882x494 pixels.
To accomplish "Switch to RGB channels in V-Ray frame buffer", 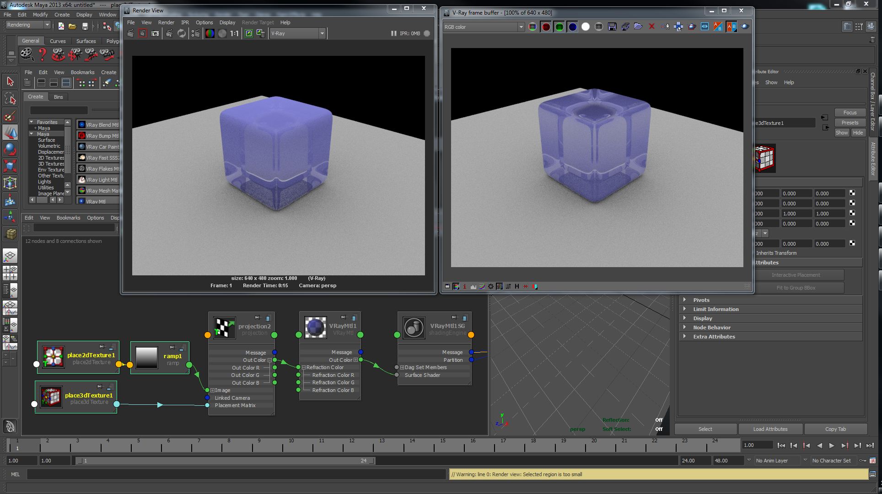I will (532, 27).
